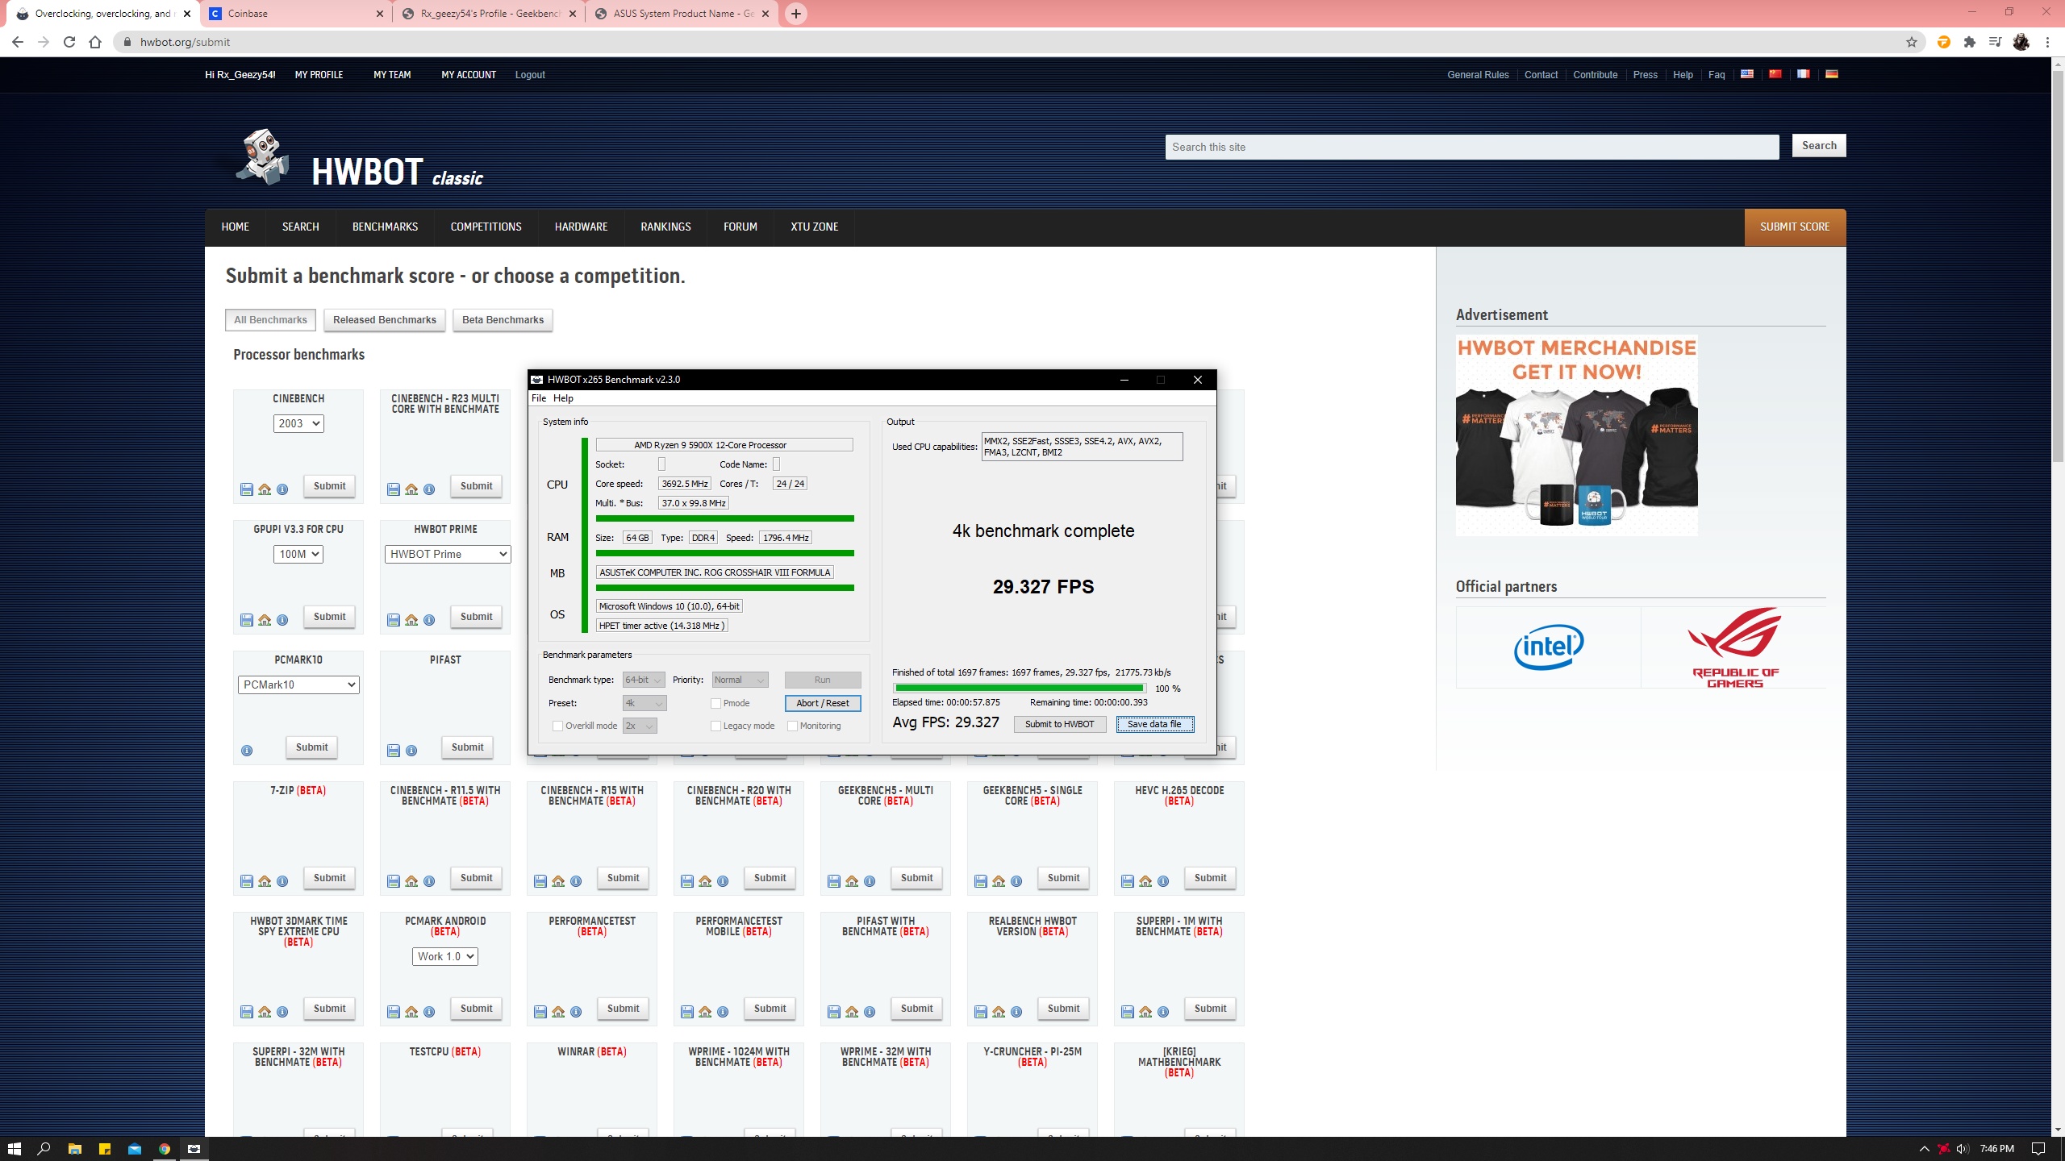Click the home icon in the HWBOT Prime card
This screenshot has height=1161, width=2065.
pyautogui.click(x=411, y=620)
